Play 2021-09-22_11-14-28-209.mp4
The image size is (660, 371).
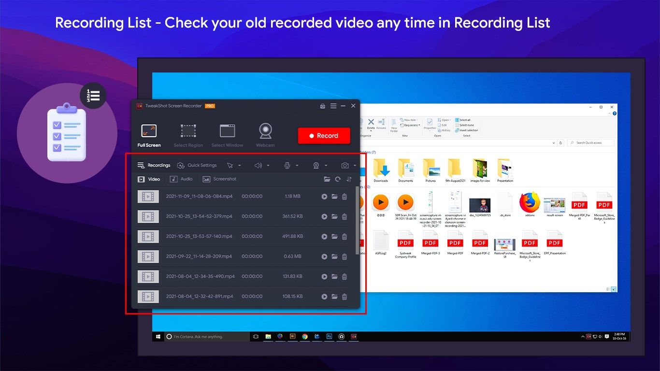pyautogui.click(x=324, y=257)
